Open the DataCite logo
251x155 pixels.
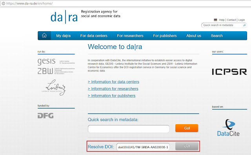[x=228, y=128]
